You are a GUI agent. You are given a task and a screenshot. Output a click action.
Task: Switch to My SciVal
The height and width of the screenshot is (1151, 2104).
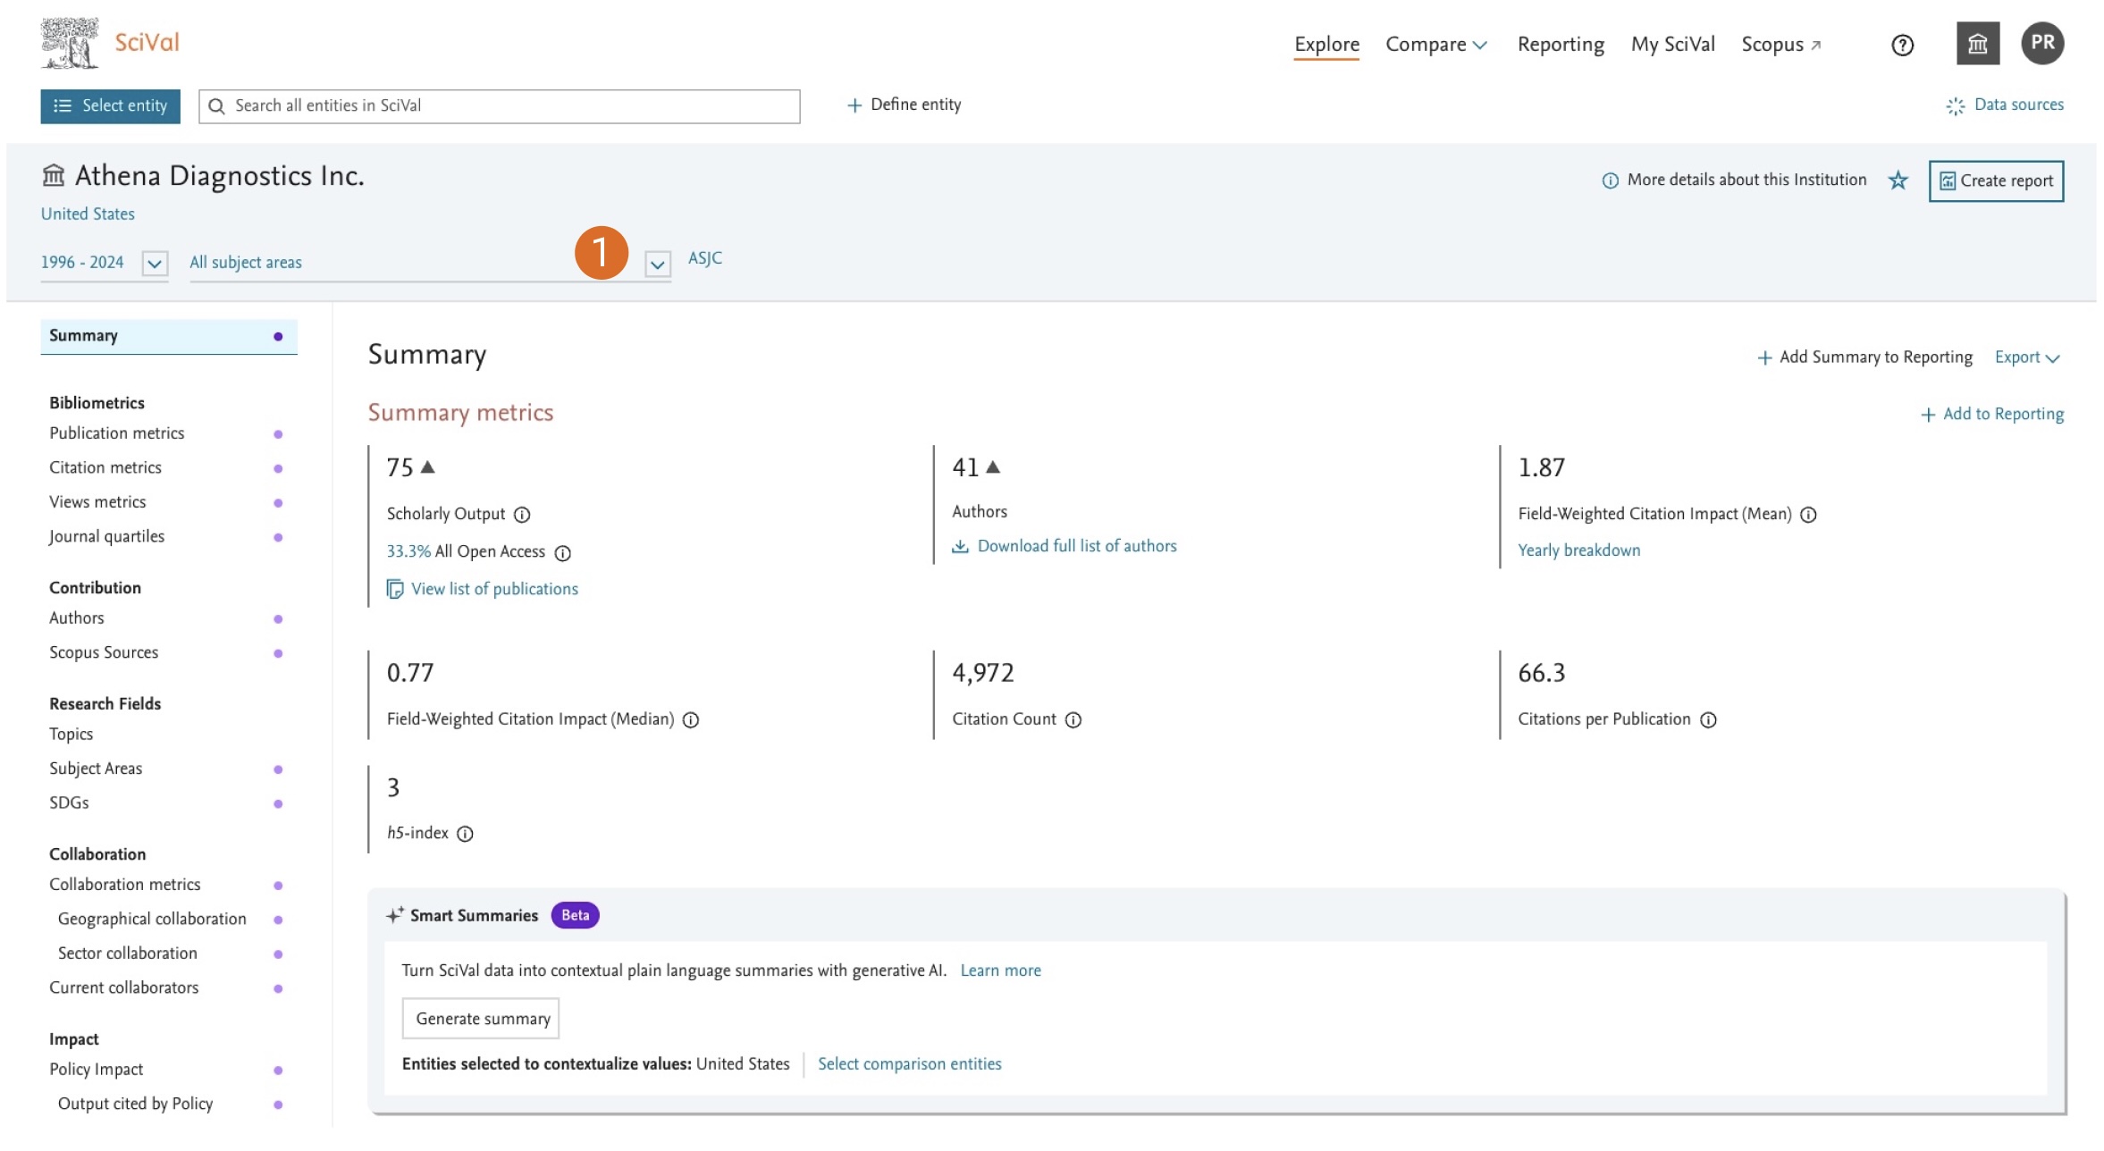pyautogui.click(x=1672, y=45)
